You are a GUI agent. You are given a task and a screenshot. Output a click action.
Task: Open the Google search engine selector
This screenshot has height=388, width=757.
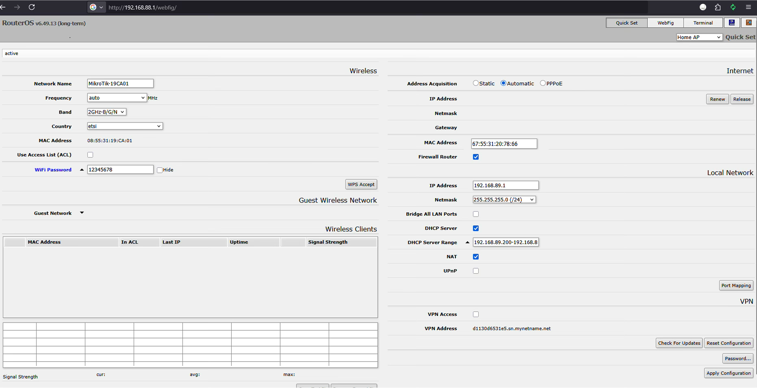[96, 7]
